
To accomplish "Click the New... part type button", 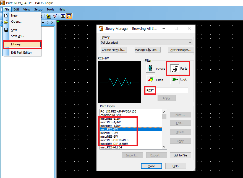I will [180, 115].
